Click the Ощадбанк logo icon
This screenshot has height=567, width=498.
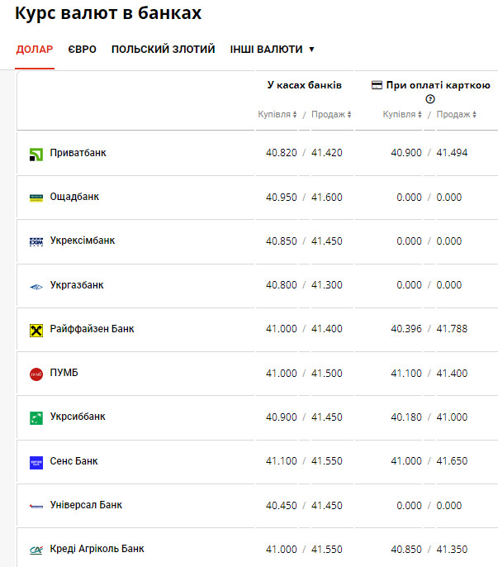point(36,198)
